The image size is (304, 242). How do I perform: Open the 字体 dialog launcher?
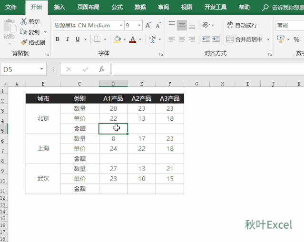[x=161, y=55]
